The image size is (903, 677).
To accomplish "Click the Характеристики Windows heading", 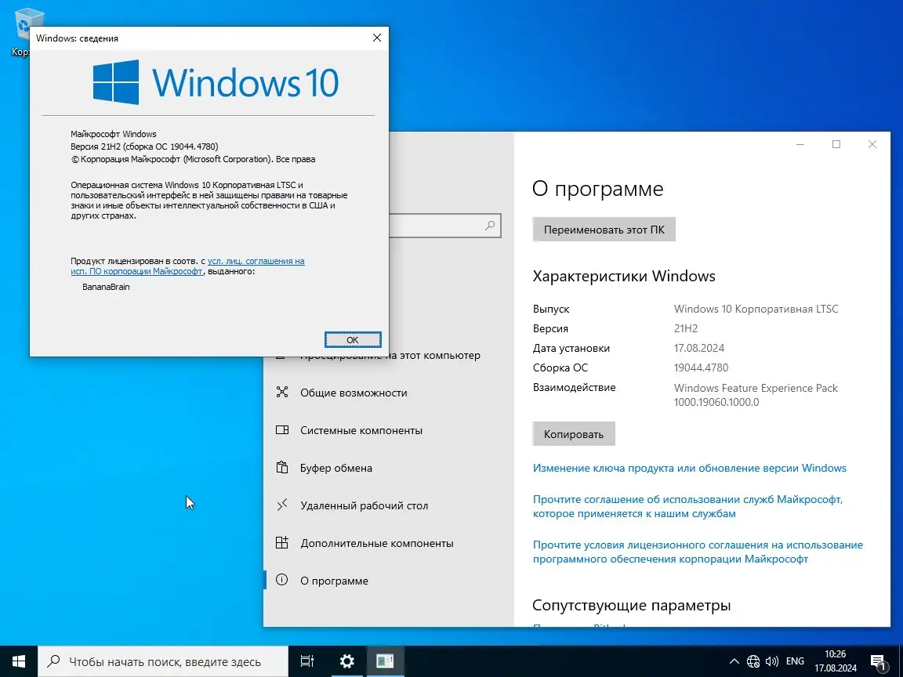I will [624, 276].
